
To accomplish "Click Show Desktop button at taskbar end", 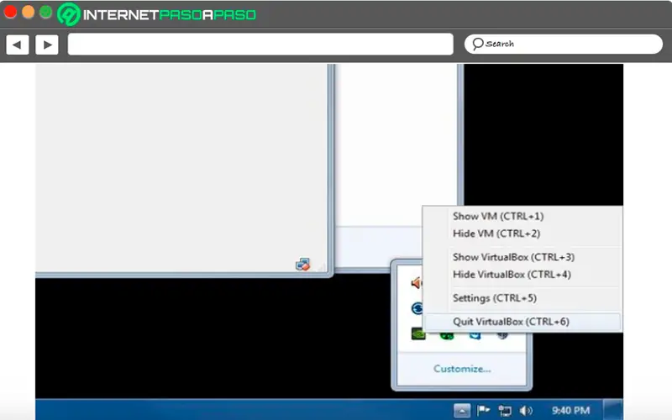I will [x=613, y=410].
